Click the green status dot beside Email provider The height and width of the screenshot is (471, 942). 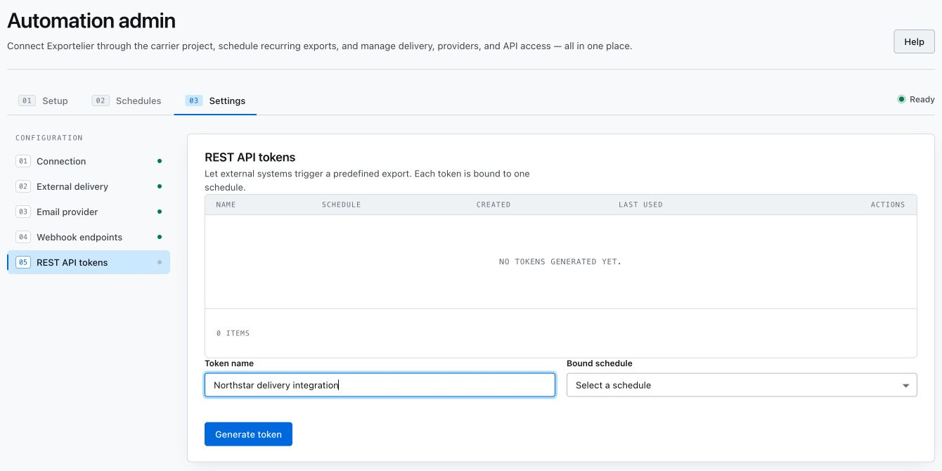[x=160, y=212]
